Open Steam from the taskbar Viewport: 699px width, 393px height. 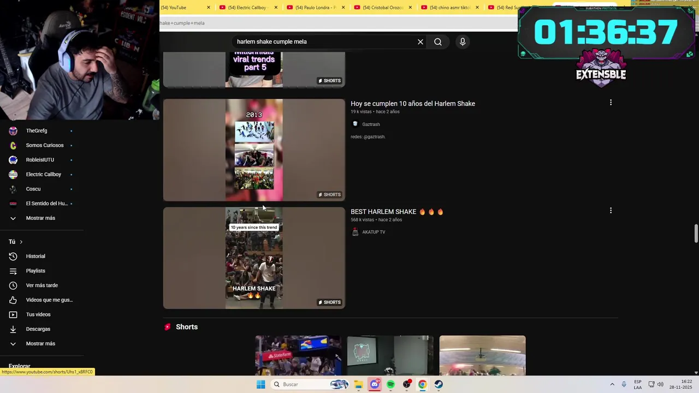(x=439, y=384)
